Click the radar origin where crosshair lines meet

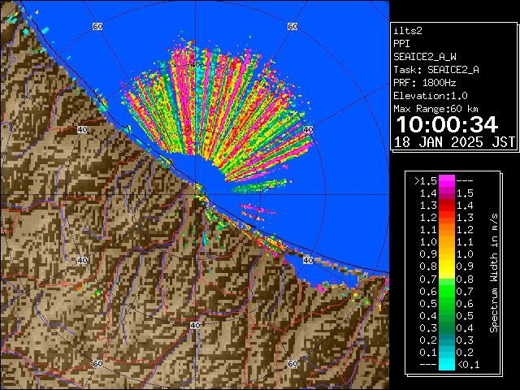(195, 195)
